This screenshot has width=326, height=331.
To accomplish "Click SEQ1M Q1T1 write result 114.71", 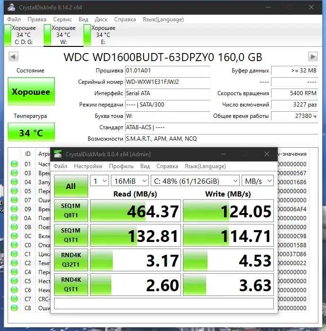I will (x=228, y=235).
